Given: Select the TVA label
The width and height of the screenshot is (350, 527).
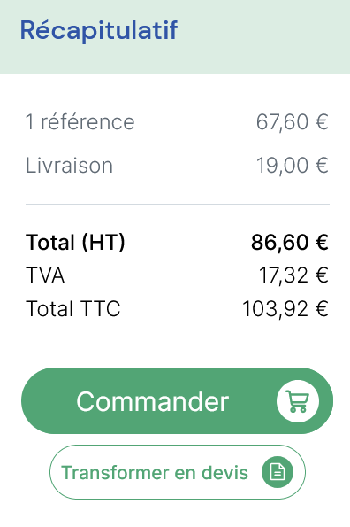Looking at the screenshot, I should (x=45, y=275).
